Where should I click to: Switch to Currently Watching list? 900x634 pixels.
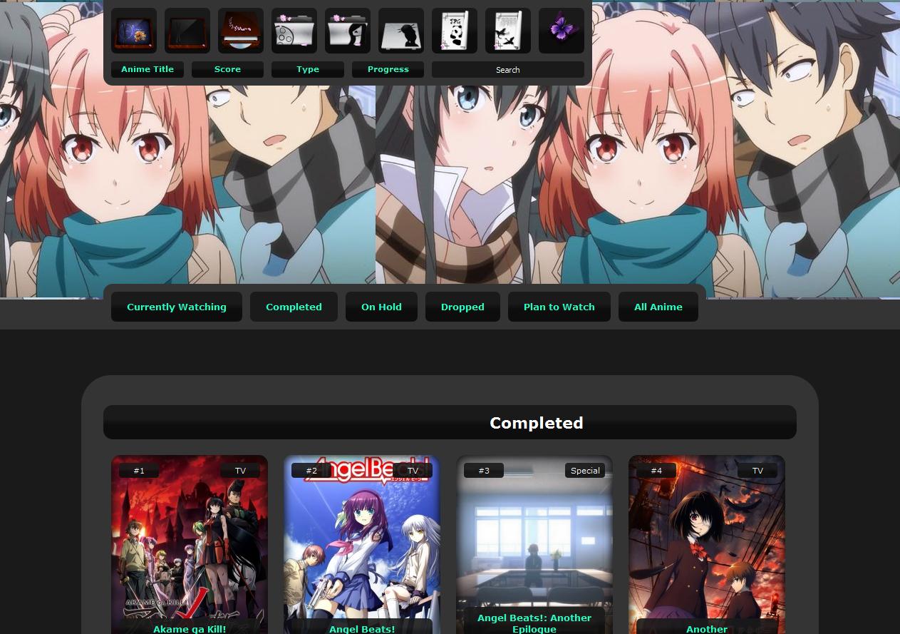[177, 307]
